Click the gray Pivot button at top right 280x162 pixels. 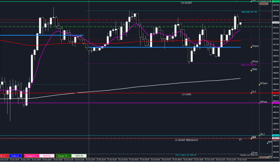[263, 4]
